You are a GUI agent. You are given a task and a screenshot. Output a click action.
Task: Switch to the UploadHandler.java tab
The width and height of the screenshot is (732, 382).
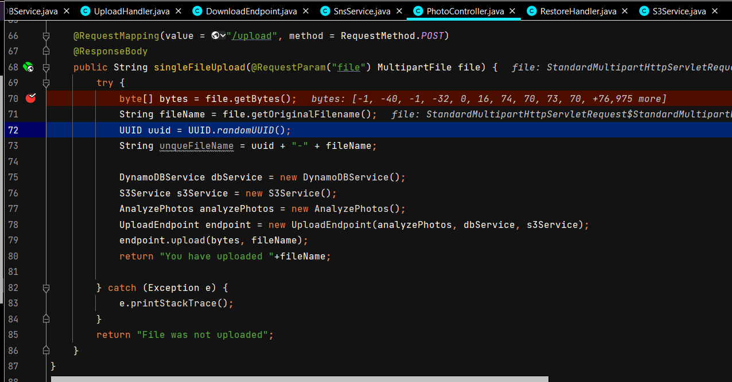coord(131,11)
